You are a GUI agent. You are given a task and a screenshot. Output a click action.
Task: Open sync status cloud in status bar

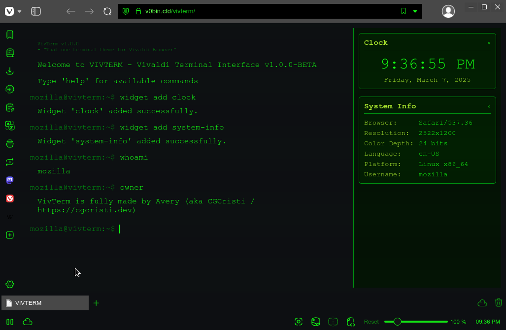point(28,322)
